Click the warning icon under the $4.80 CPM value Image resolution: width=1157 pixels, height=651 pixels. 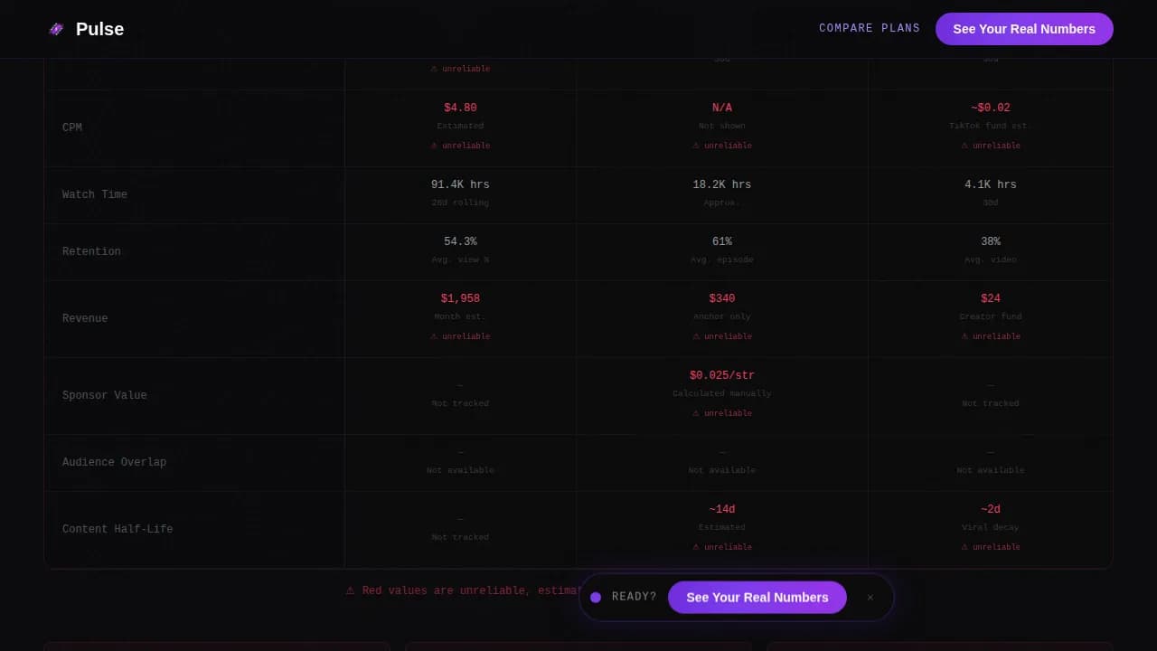434,145
